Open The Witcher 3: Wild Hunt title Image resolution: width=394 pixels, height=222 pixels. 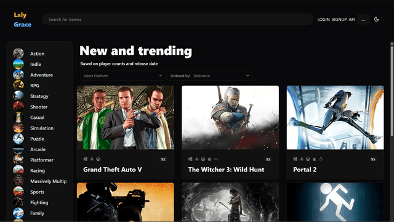click(226, 170)
